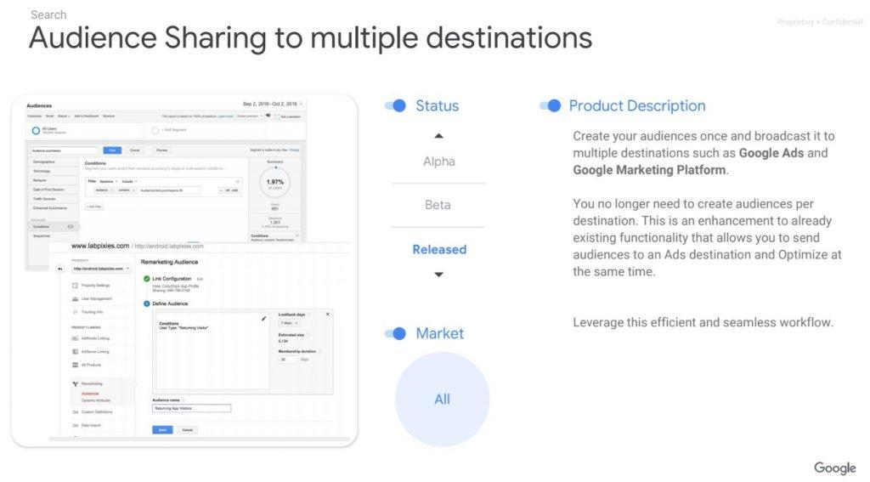Screen dimensions: 870x482
Task: Click Add to Dashboard in Audiences toolbar
Action: point(86,116)
